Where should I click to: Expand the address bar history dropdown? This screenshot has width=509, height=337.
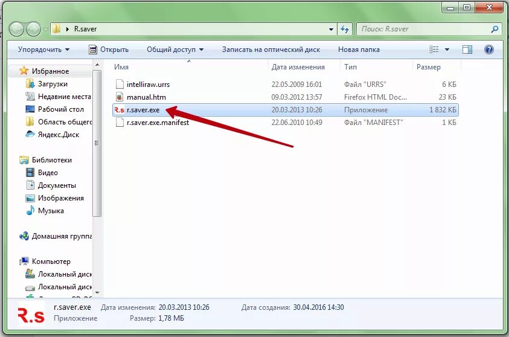(331, 29)
